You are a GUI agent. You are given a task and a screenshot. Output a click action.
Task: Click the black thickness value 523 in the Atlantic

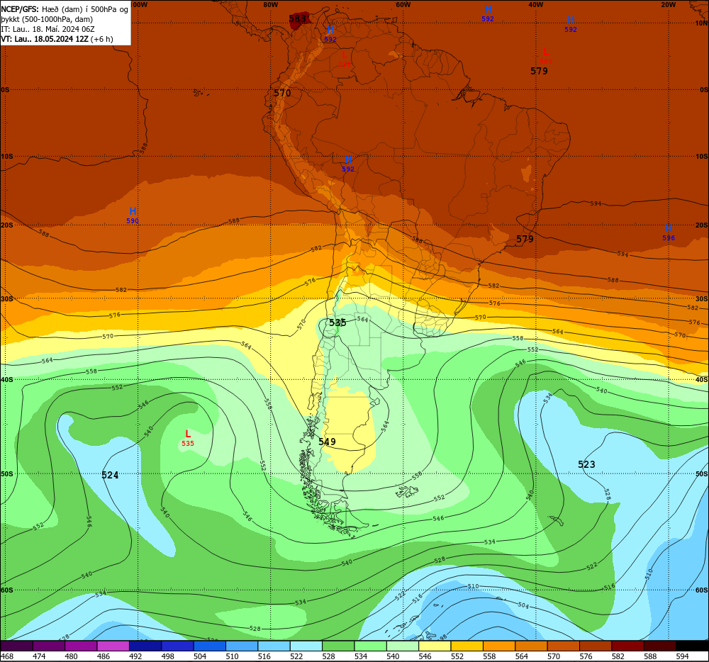(x=586, y=464)
